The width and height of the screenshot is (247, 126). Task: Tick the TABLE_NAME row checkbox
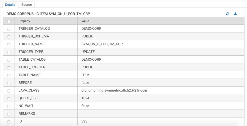pos(9,75)
